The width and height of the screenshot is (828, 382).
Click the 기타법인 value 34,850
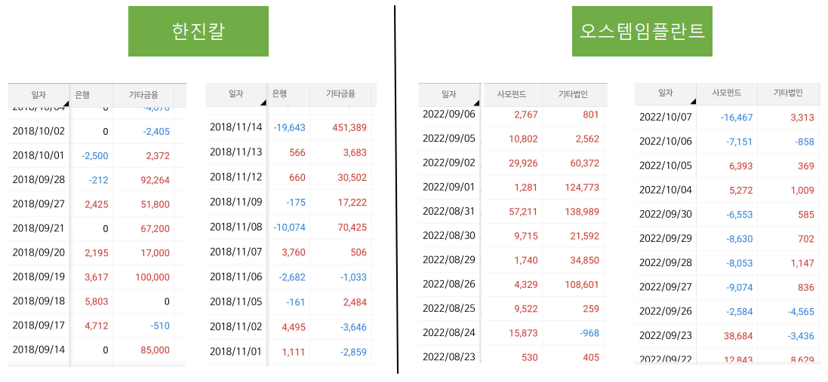pyautogui.click(x=584, y=260)
